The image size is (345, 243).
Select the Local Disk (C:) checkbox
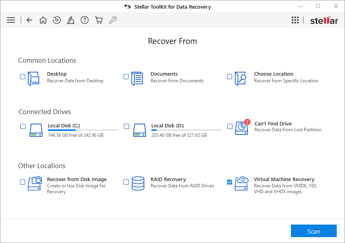[23, 126]
